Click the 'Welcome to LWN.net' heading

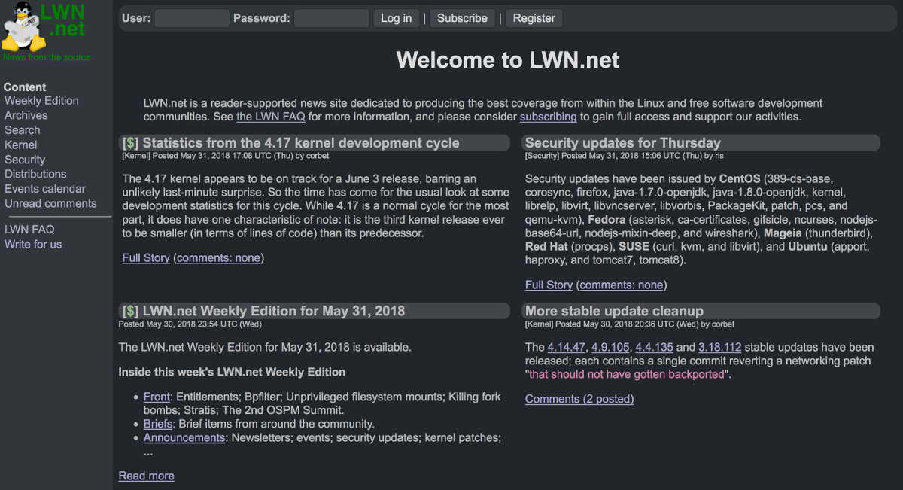pyautogui.click(x=508, y=60)
